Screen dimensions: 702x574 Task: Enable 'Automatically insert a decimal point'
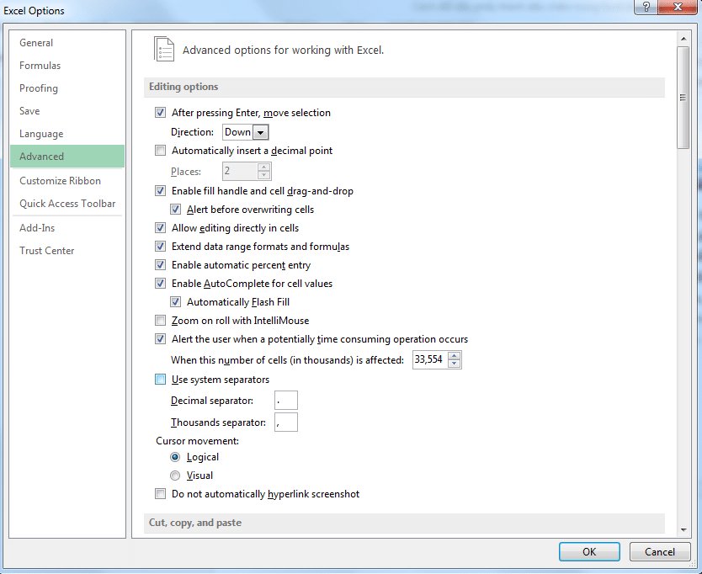click(160, 151)
